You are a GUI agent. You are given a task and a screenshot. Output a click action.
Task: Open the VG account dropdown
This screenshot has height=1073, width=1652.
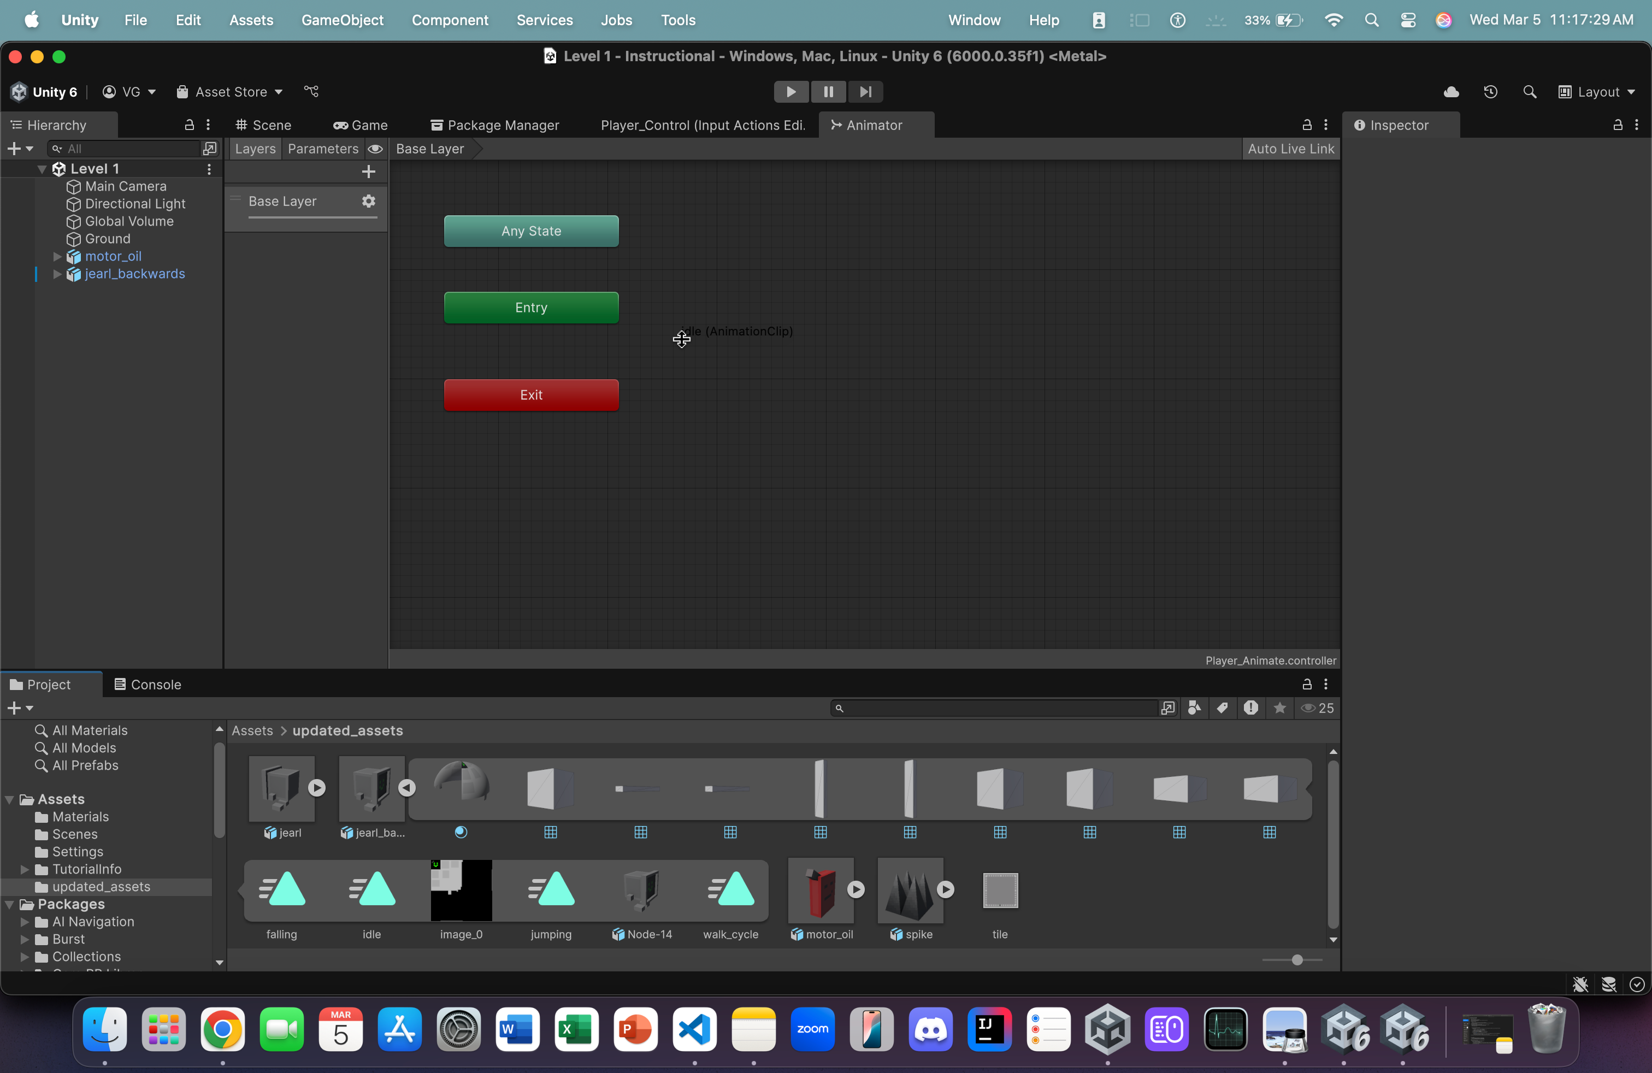coord(129,92)
